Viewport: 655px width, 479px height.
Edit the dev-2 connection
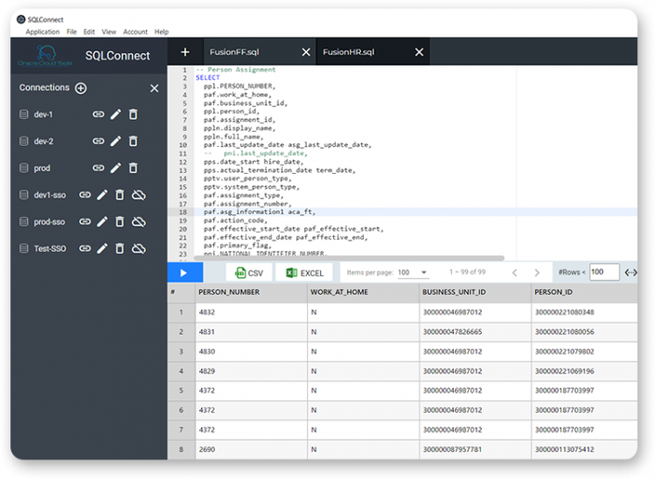[116, 141]
